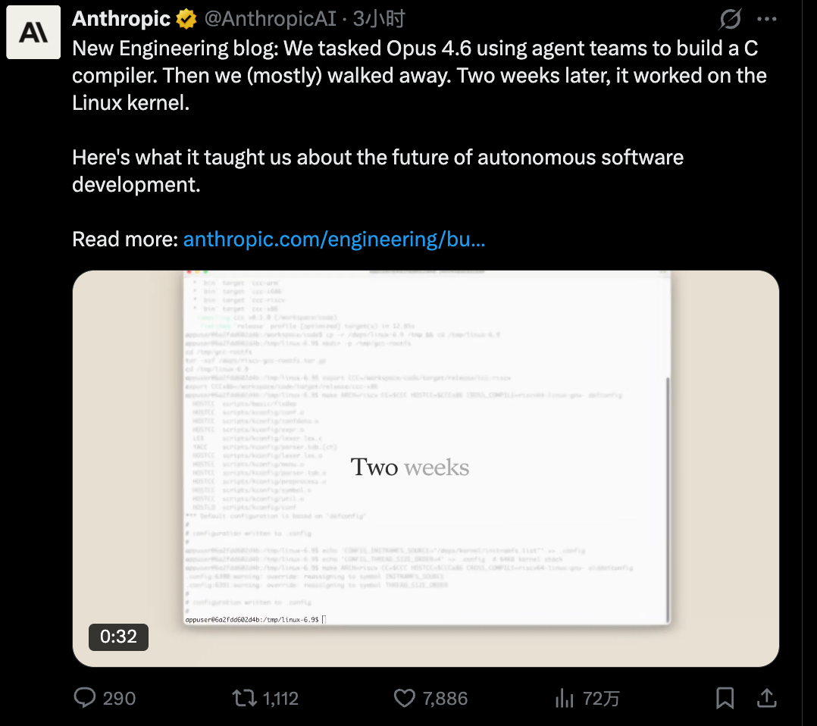Open the anthropic.com engineering blog link

coord(334,239)
